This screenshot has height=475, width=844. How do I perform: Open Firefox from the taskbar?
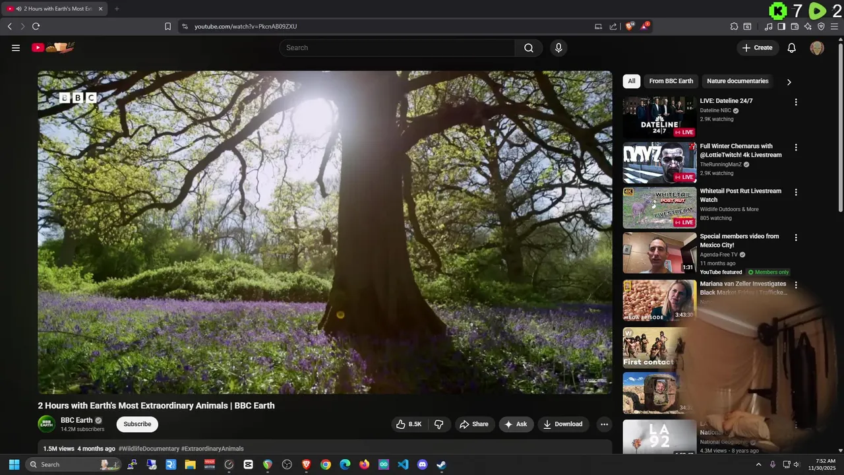(x=364, y=464)
